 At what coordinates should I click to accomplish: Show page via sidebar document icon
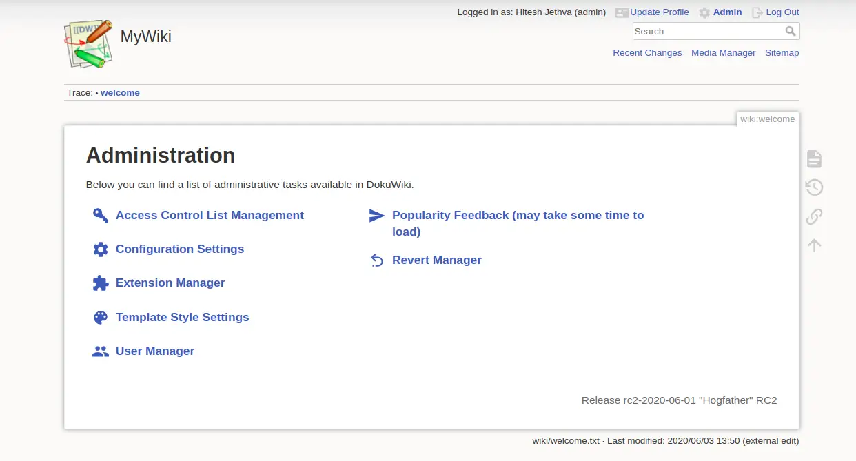(814, 159)
